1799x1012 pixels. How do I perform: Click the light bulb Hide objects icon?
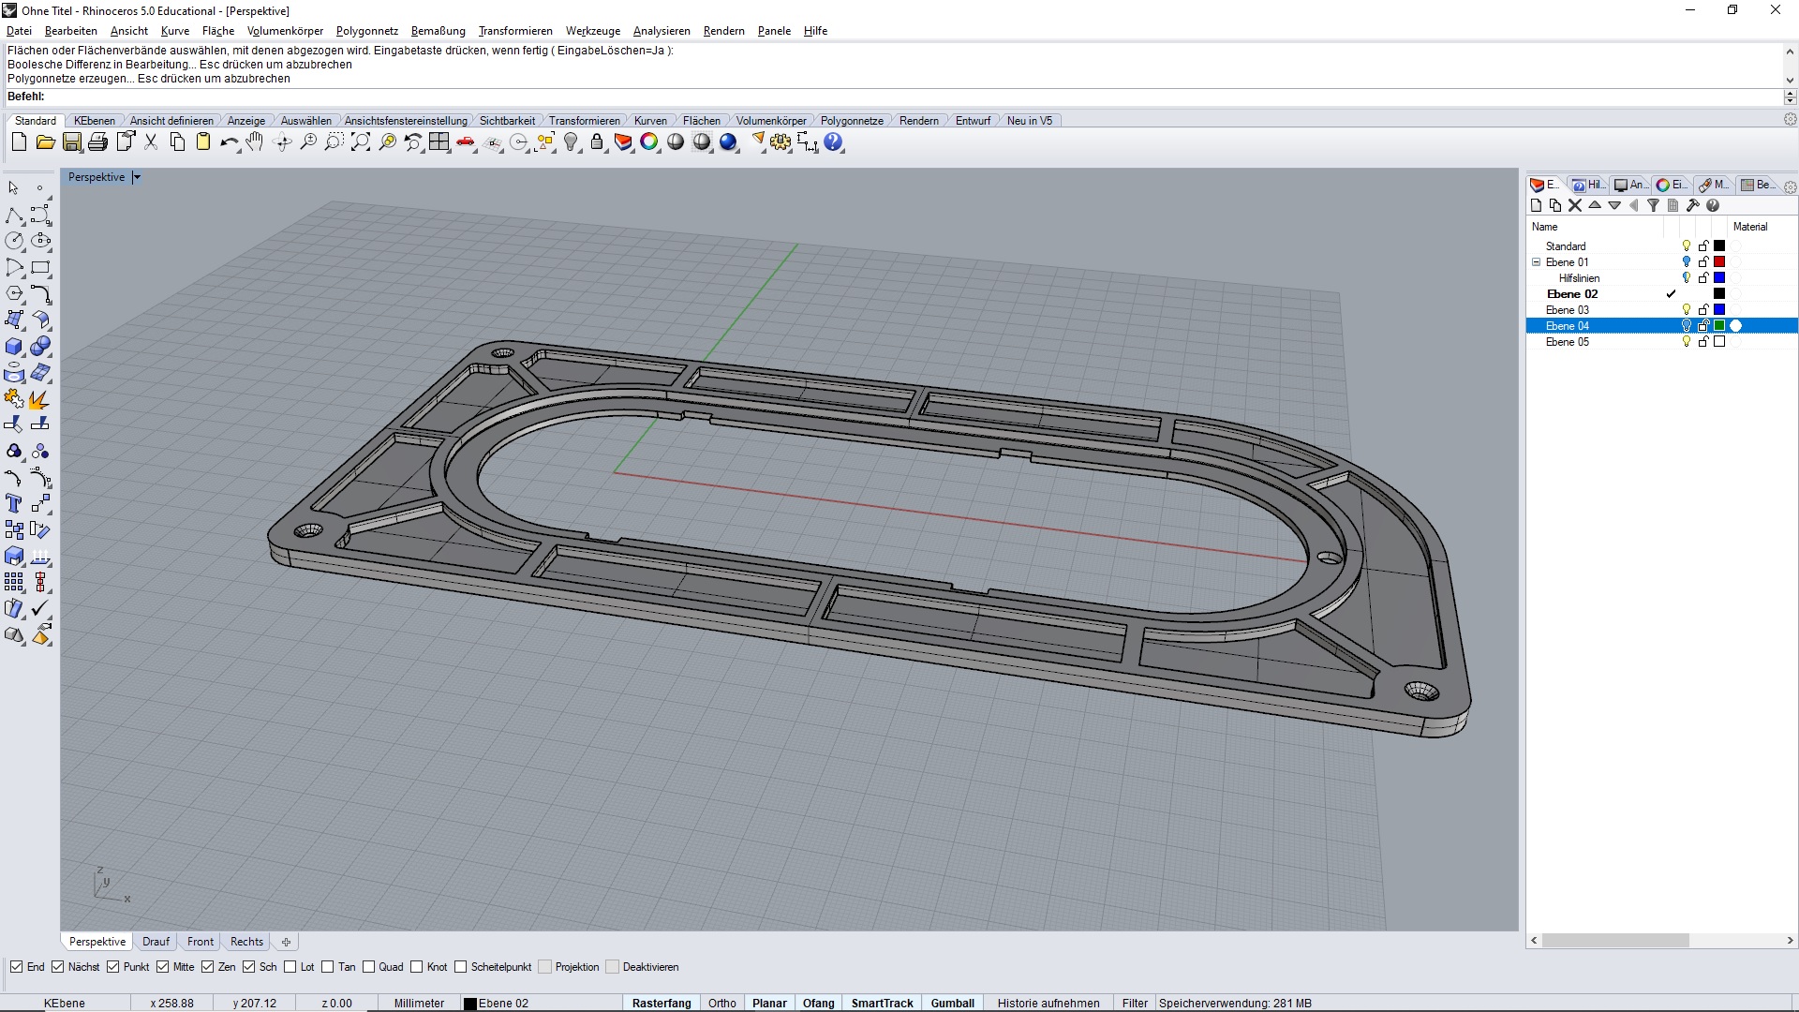[x=571, y=142]
